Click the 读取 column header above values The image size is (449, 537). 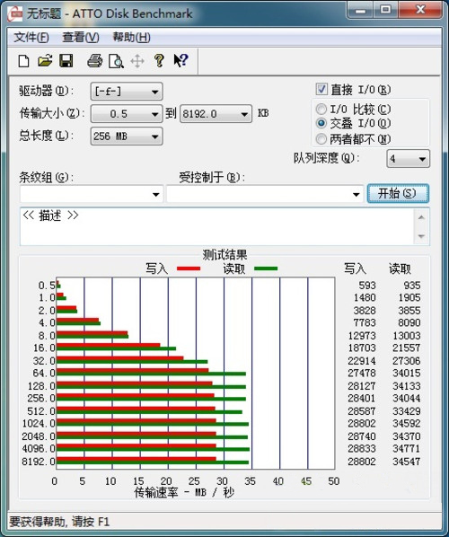coord(400,268)
